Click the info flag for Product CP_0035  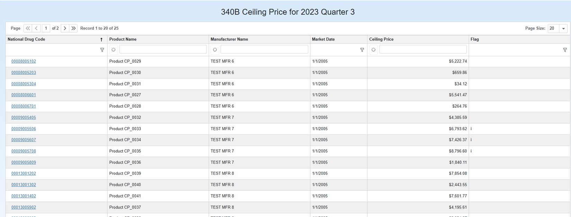tap(471, 151)
